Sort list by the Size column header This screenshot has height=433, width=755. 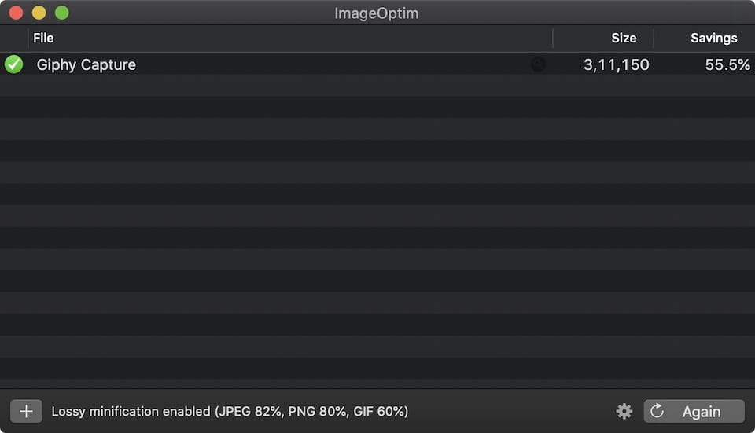coord(623,38)
